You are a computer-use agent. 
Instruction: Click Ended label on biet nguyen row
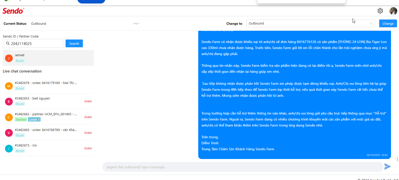click(x=88, y=101)
